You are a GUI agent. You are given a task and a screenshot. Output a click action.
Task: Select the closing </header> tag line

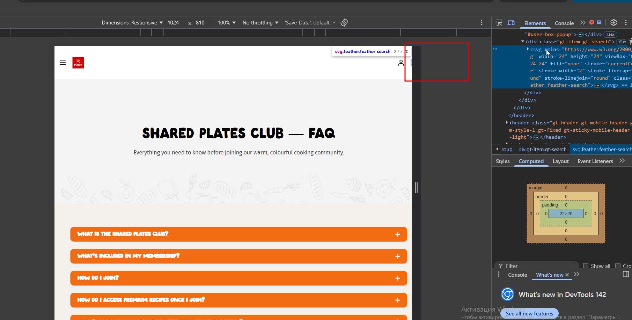[521, 115]
